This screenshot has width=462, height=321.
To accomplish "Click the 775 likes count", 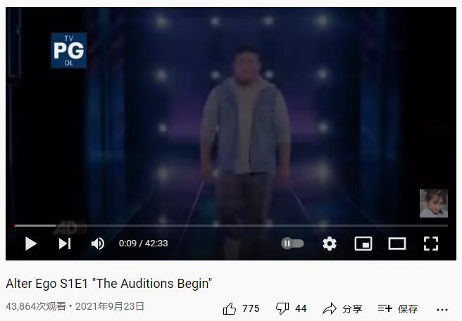I will pyautogui.click(x=251, y=308).
